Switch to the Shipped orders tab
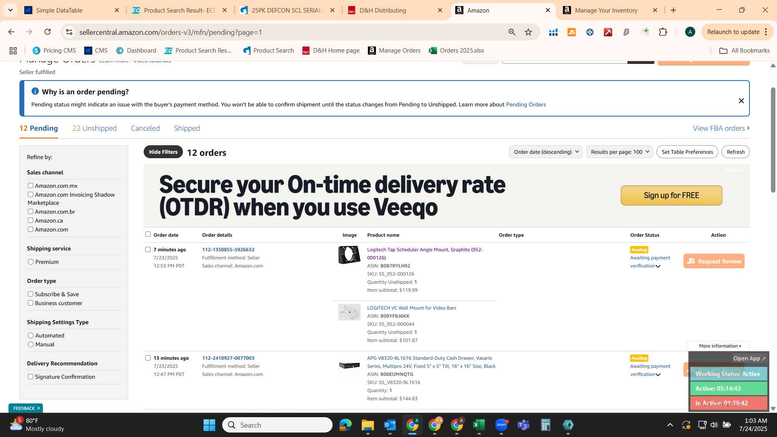 tap(187, 128)
